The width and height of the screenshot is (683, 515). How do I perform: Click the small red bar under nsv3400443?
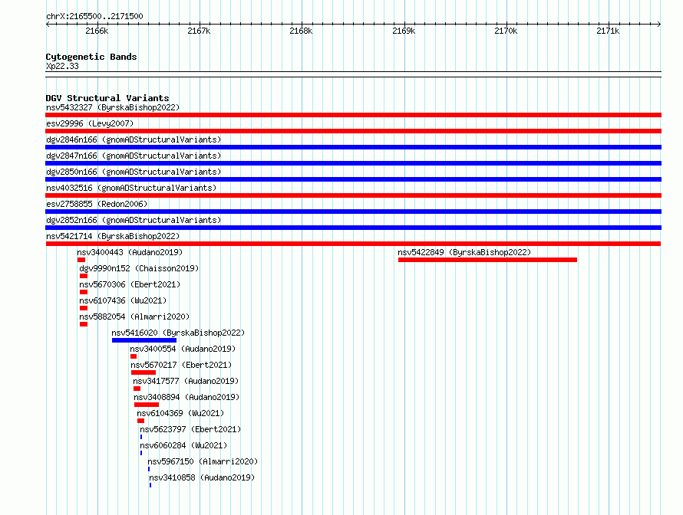81,260
